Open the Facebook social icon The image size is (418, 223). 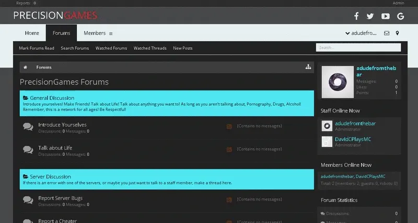[356, 16]
